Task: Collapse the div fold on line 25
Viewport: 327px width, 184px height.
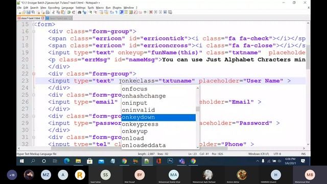Action: pyautogui.click(x=34, y=95)
